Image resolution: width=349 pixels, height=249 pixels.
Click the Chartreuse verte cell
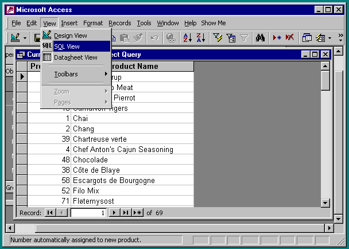click(132, 139)
